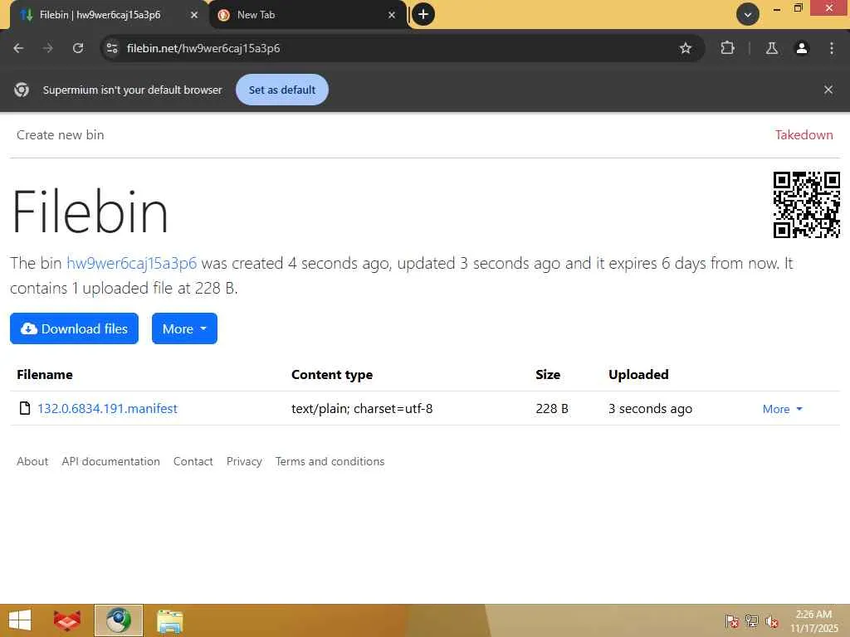This screenshot has width=850, height=637.
Task: Select the text/plain; charset=utf-8 cell
Action: (x=362, y=408)
